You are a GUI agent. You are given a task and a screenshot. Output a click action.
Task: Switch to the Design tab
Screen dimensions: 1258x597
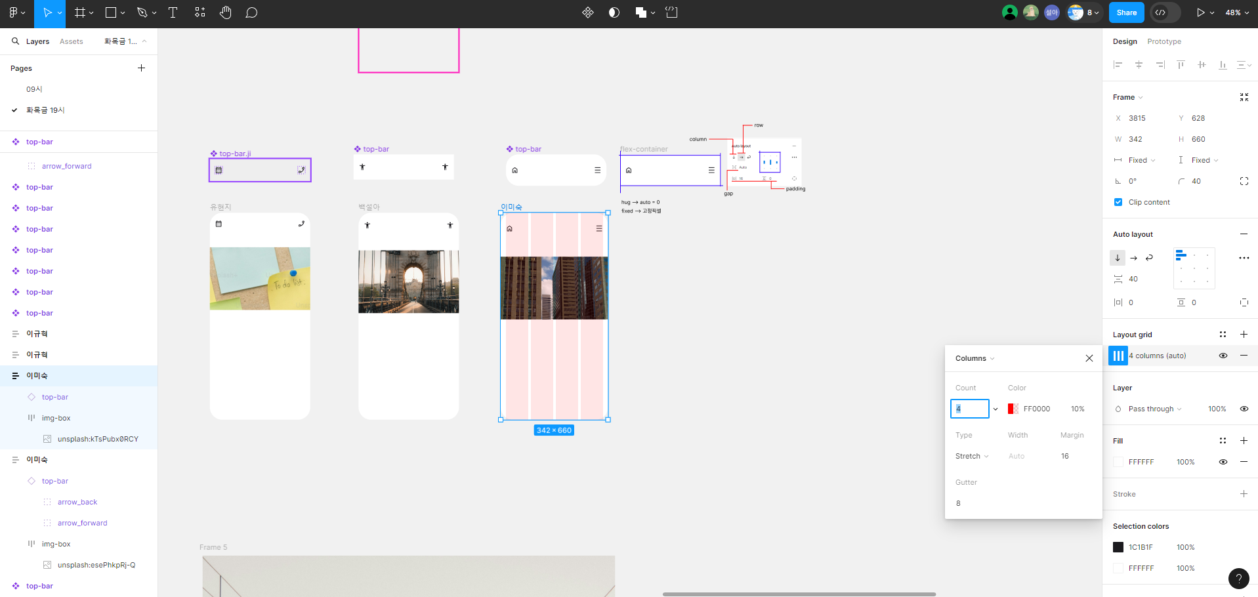1125,41
